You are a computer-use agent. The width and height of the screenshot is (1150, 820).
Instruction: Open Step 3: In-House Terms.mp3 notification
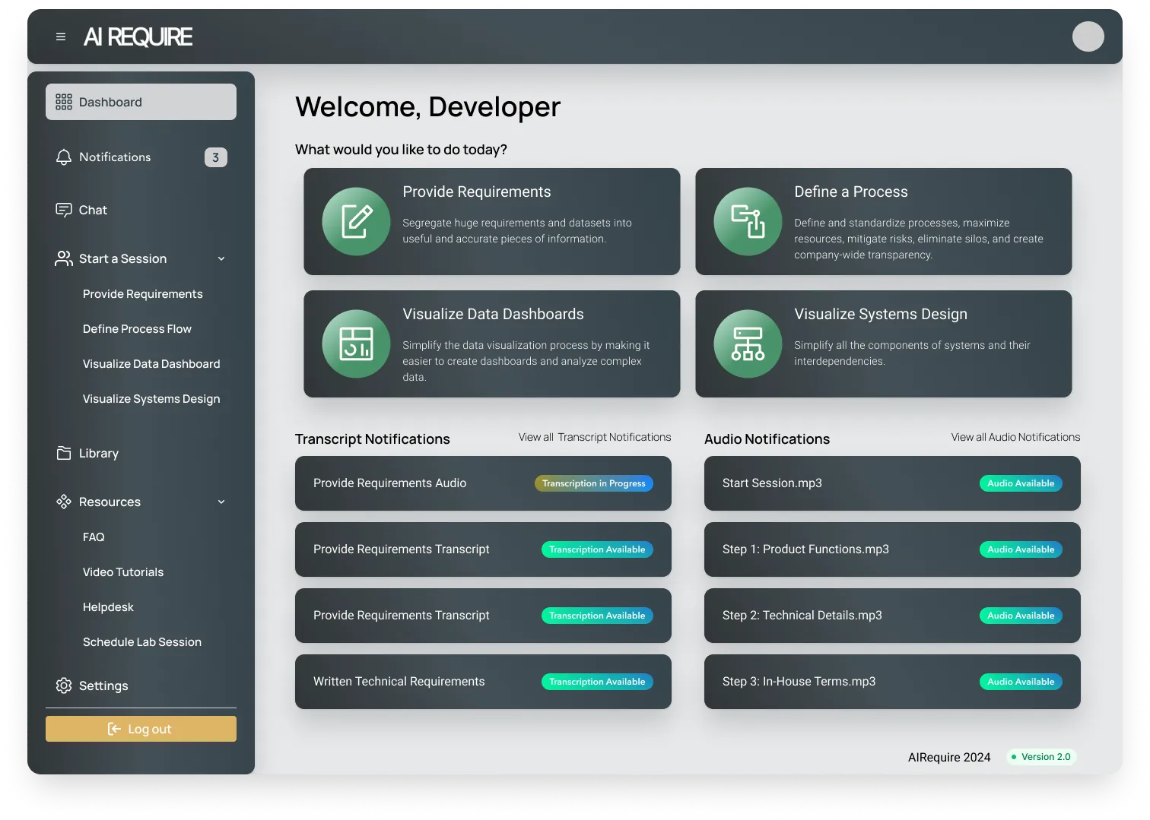(892, 682)
